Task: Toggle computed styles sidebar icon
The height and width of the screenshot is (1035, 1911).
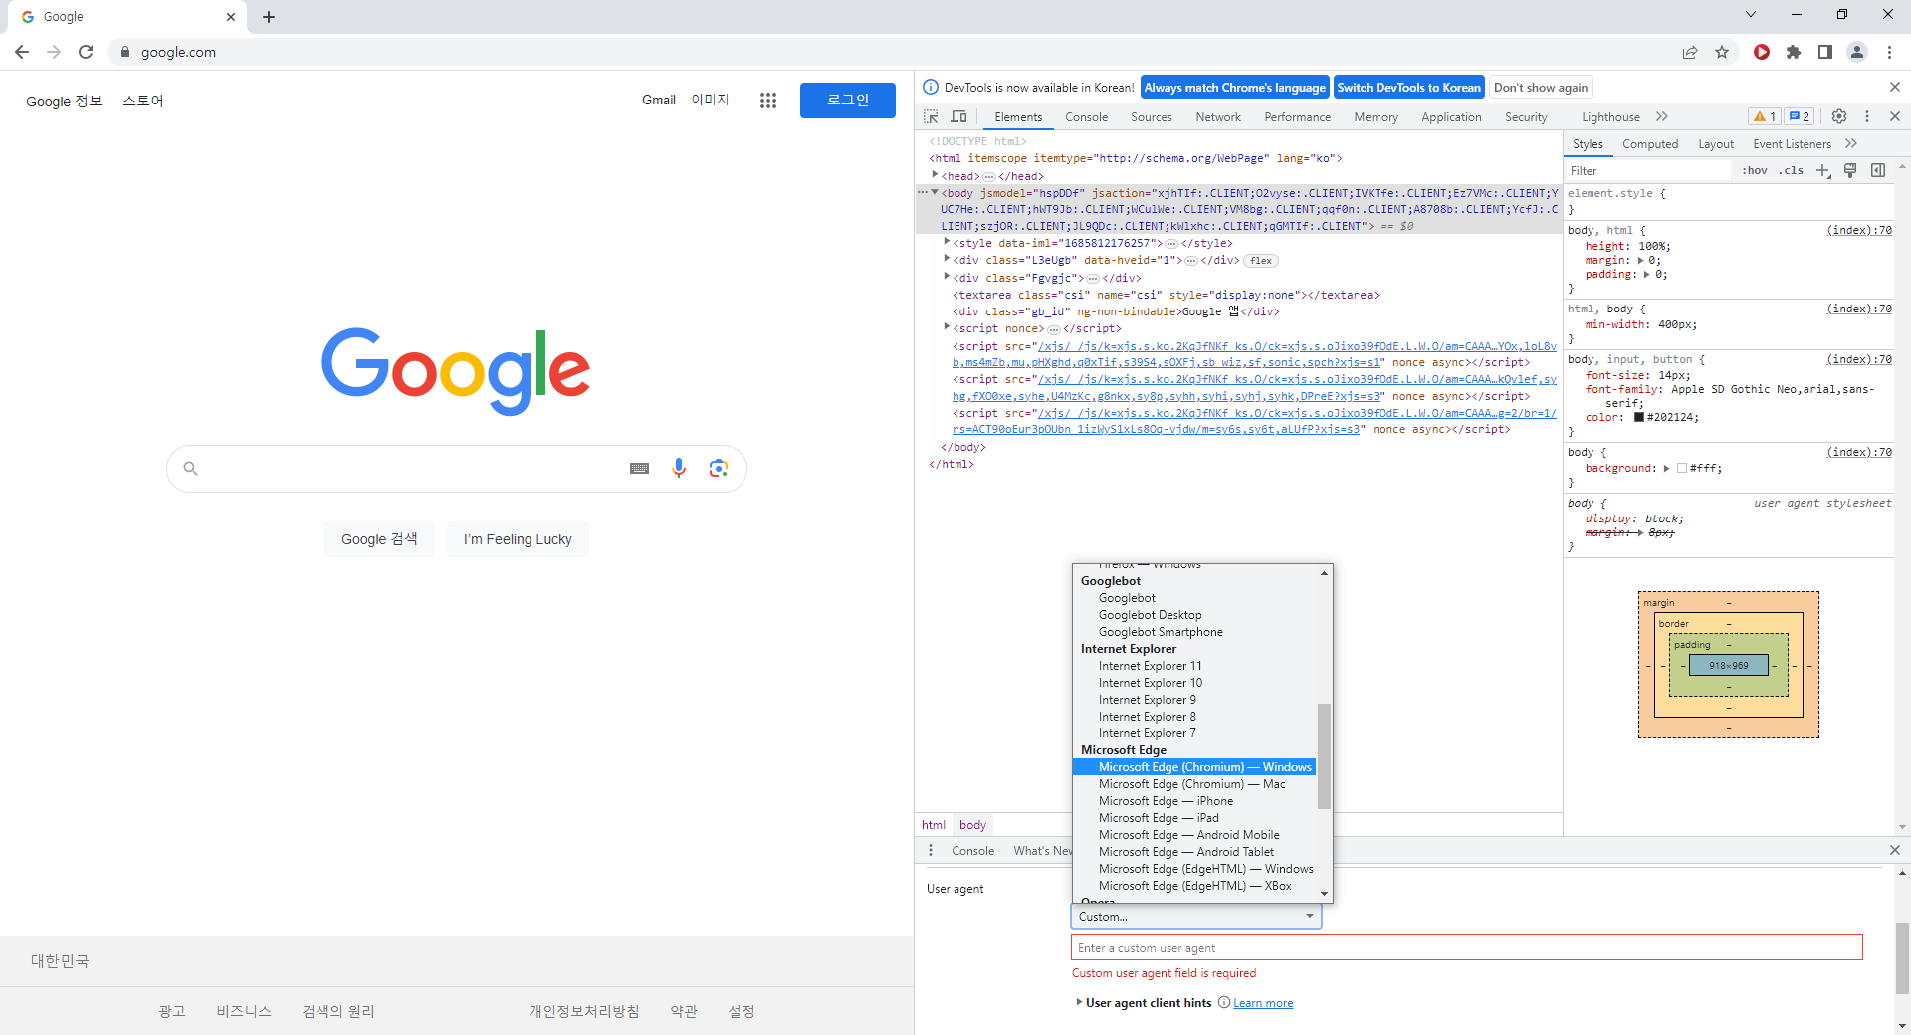Action: [1878, 170]
